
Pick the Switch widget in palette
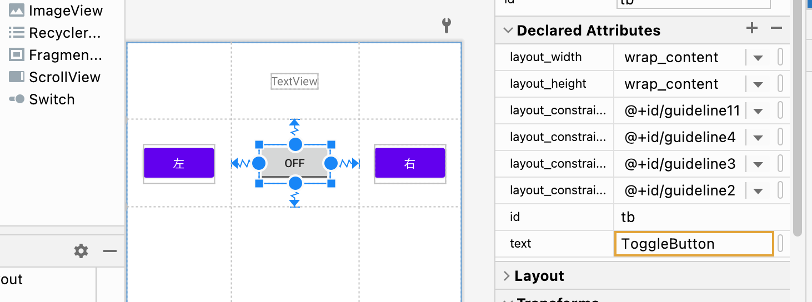42,99
